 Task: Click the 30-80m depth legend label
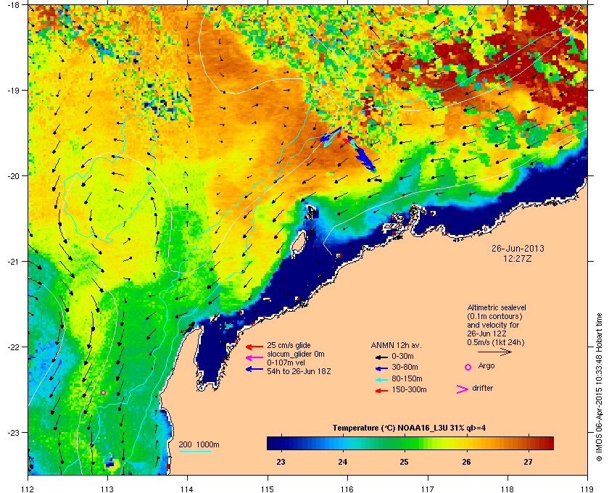click(405, 367)
